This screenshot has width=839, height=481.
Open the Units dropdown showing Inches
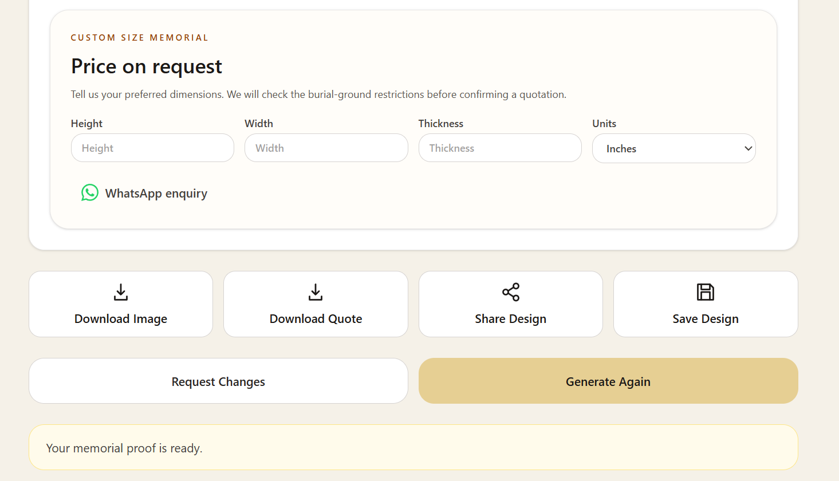[674, 148]
